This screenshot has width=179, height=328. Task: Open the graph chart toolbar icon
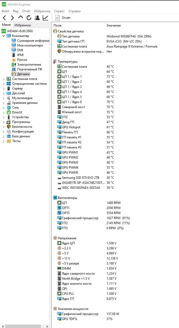pos(45,18)
